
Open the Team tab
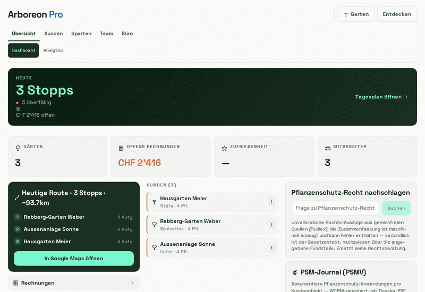click(107, 33)
